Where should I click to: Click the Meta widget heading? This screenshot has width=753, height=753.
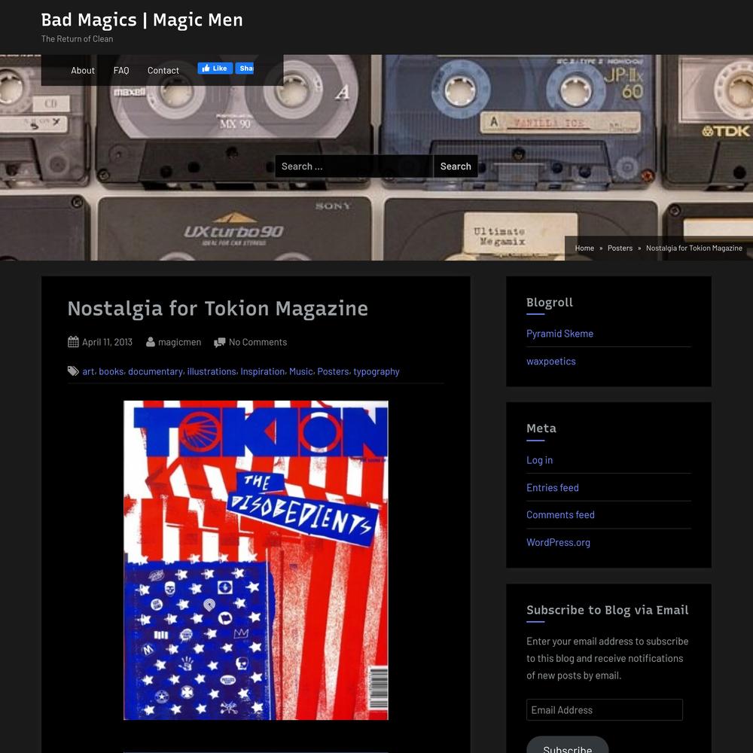pos(541,428)
